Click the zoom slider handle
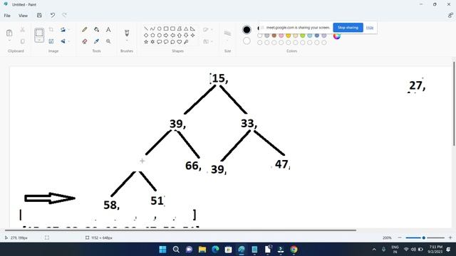456x256 pixels. pos(424,238)
